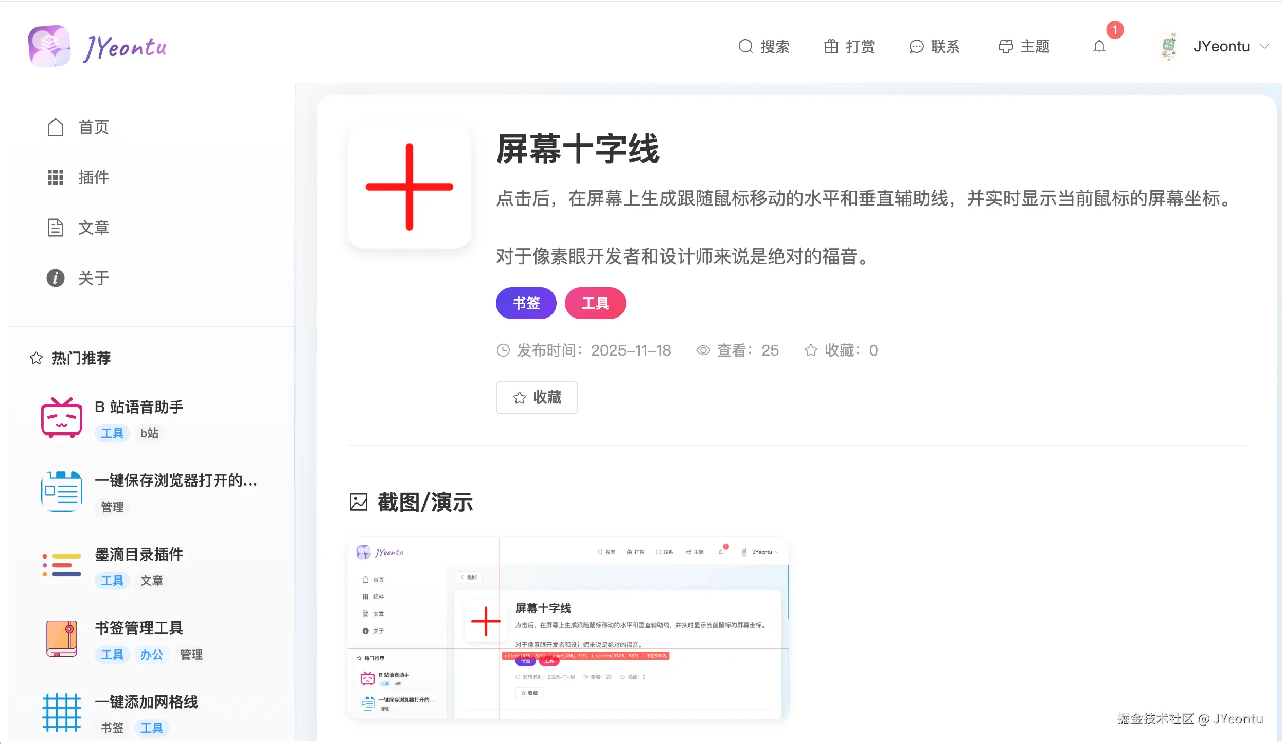Click the 打赏 donate button
This screenshot has width=1282, height=744.
(849, 47)
